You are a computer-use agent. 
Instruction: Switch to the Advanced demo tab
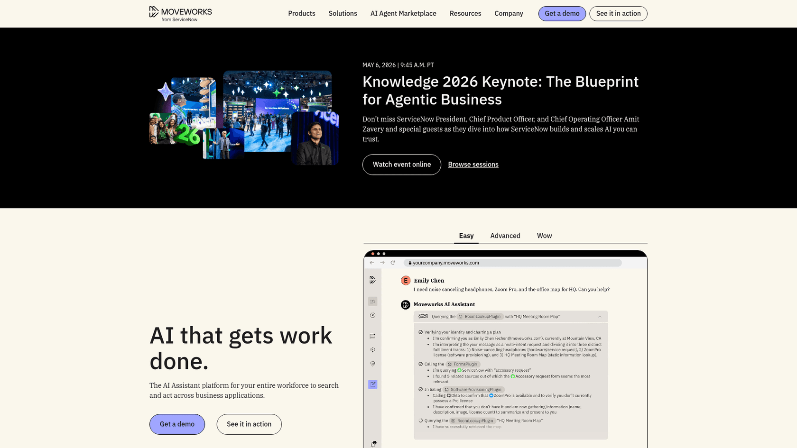[x=505, y=236]
